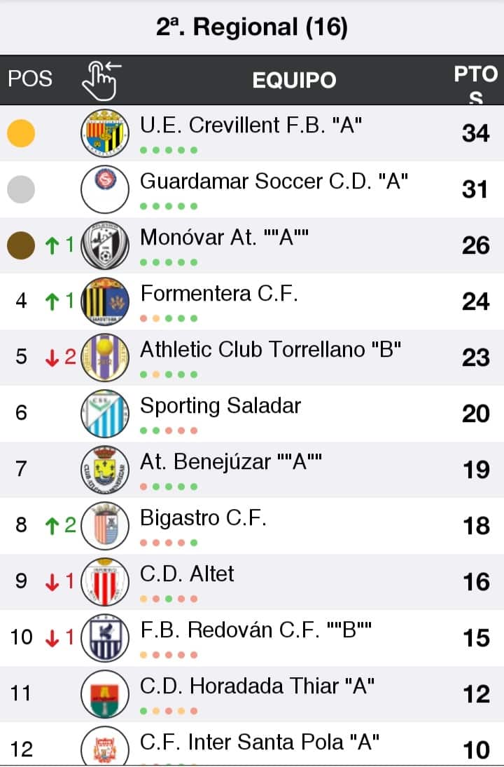Select the At. Benejúzar crest icon

click(105, 470)
